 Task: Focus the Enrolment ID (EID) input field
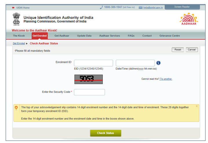click(x=93, y=63)
